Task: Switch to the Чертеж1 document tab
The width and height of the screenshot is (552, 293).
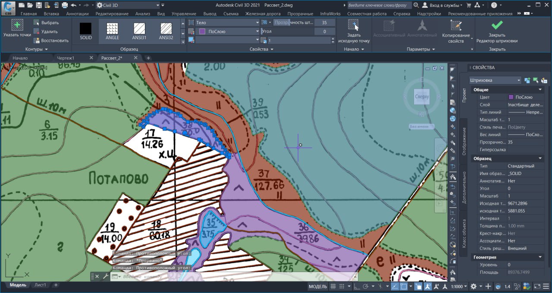Action: pos(65,58)
